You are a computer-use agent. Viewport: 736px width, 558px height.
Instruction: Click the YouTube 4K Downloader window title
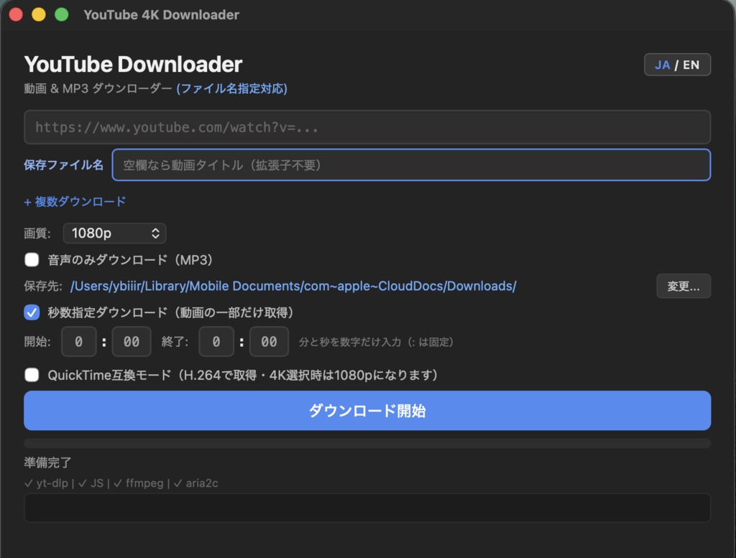[162, 15]
